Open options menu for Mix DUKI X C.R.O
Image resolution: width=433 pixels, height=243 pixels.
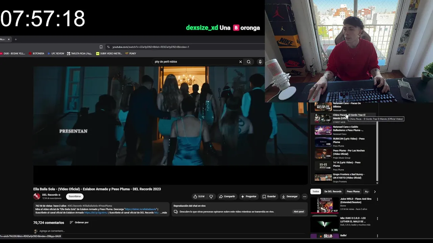click(x=378, y=218)
